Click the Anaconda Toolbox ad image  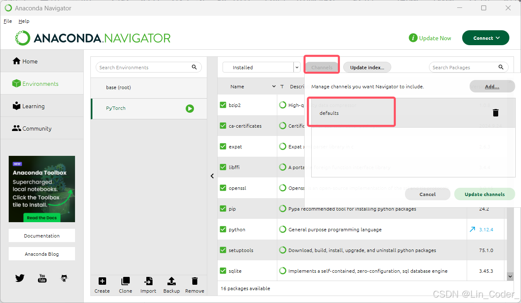[42, 189]
